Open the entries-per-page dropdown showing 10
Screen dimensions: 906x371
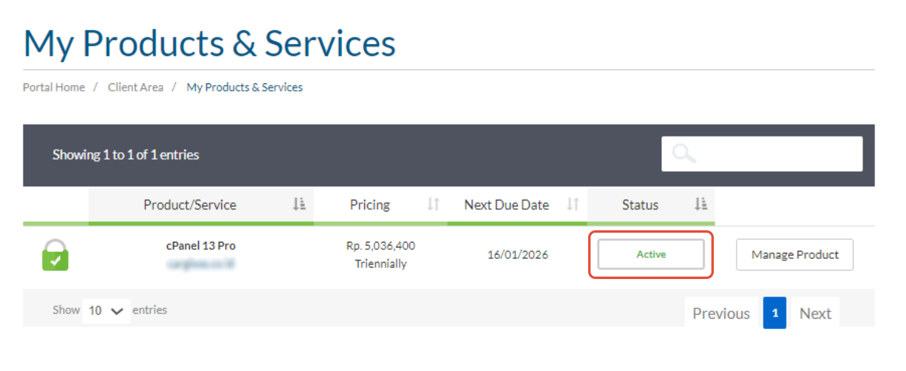(x=106, y=311)
